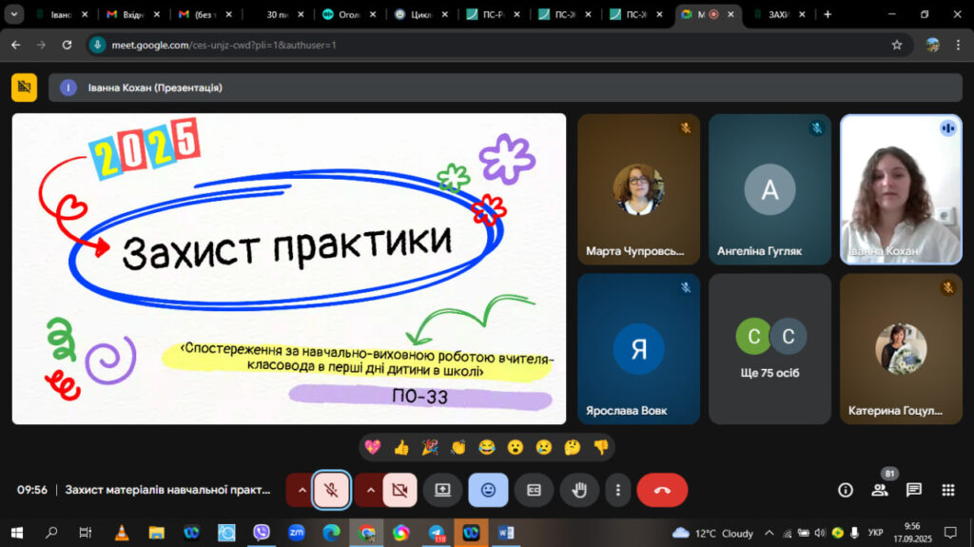Image resolution: width=974 pixels, height=547 pixels.
Task: Show the participants list panel
Action: [879, 490]
